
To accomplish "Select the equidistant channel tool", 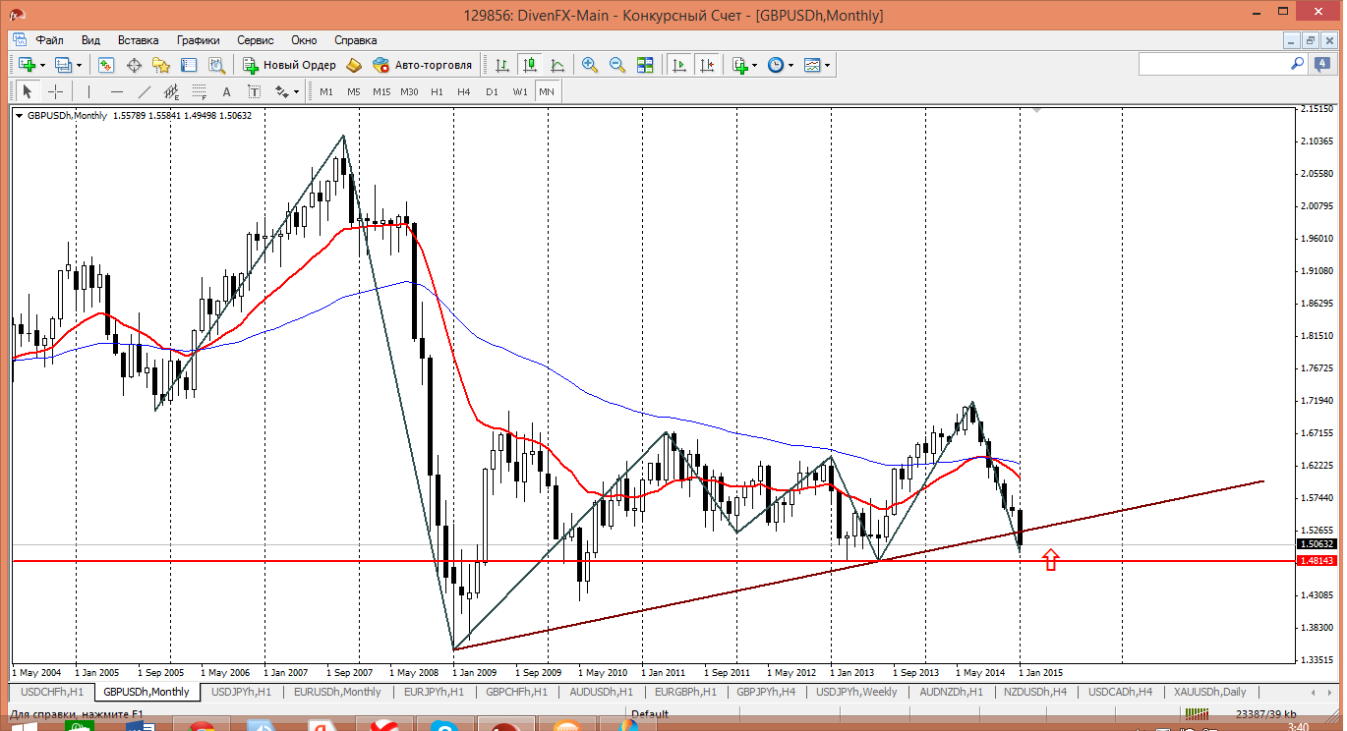I will [171, 91].
